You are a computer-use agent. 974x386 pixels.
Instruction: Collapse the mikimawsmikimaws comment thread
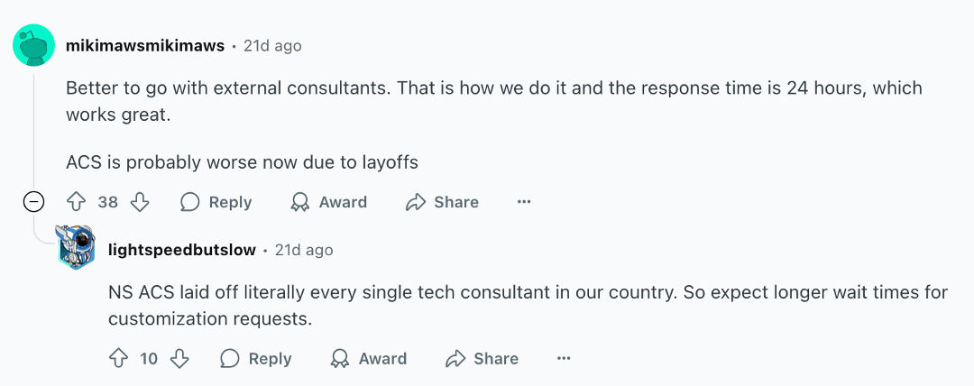(34, 202)
